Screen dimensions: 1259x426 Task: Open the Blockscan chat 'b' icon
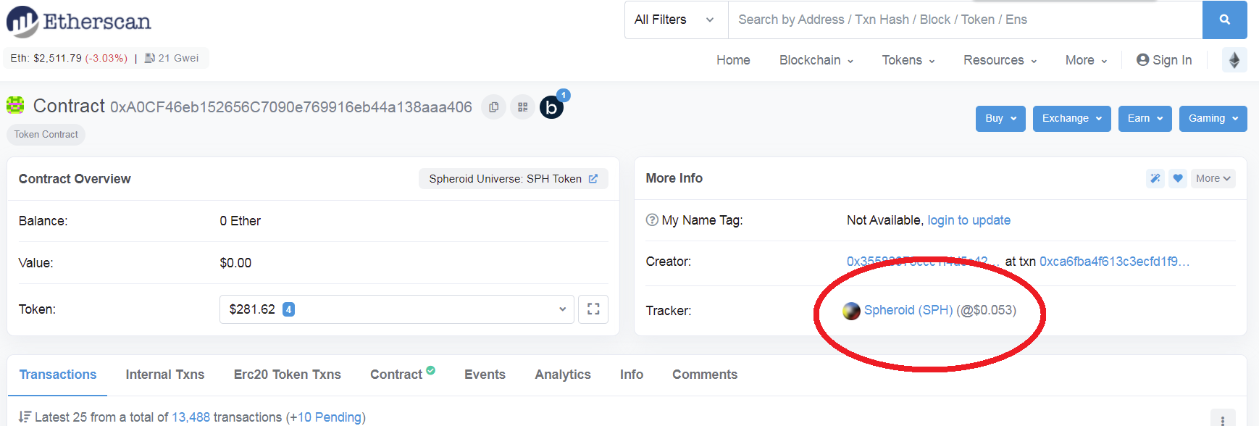pyautogui.click(x=552, y=107)
